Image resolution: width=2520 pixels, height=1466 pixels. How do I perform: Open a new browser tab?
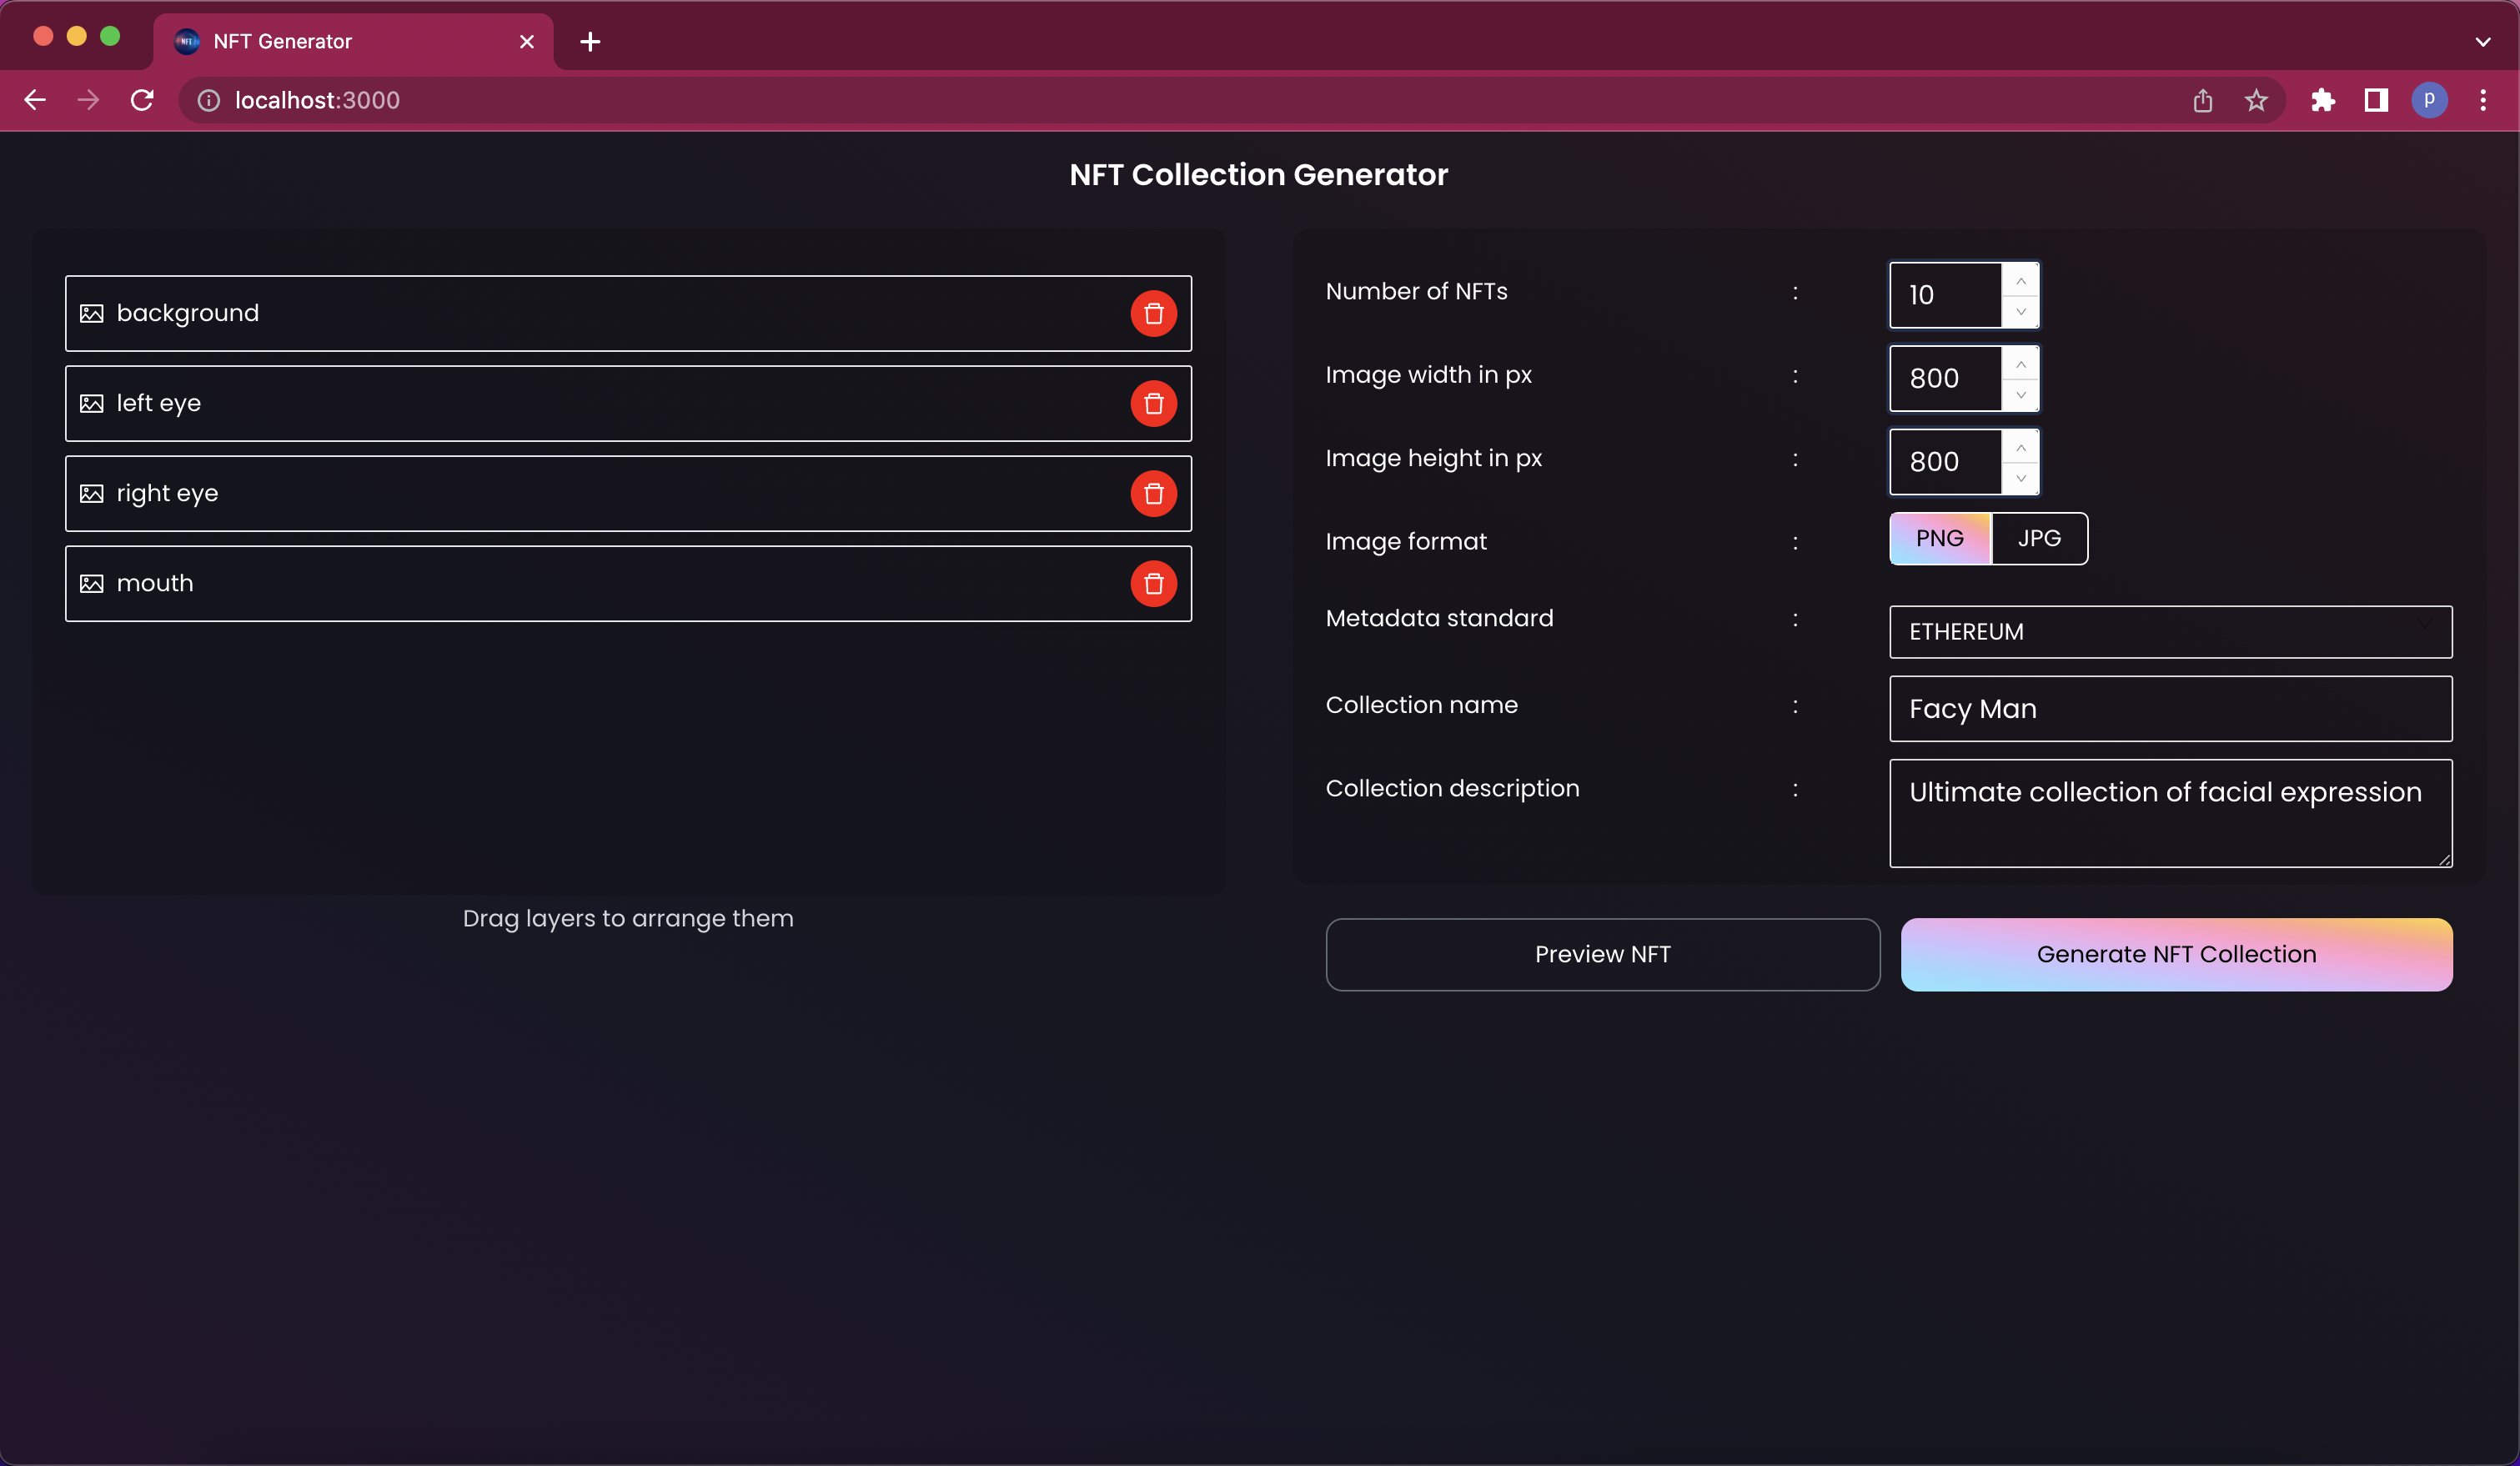[x=590, y=42]
